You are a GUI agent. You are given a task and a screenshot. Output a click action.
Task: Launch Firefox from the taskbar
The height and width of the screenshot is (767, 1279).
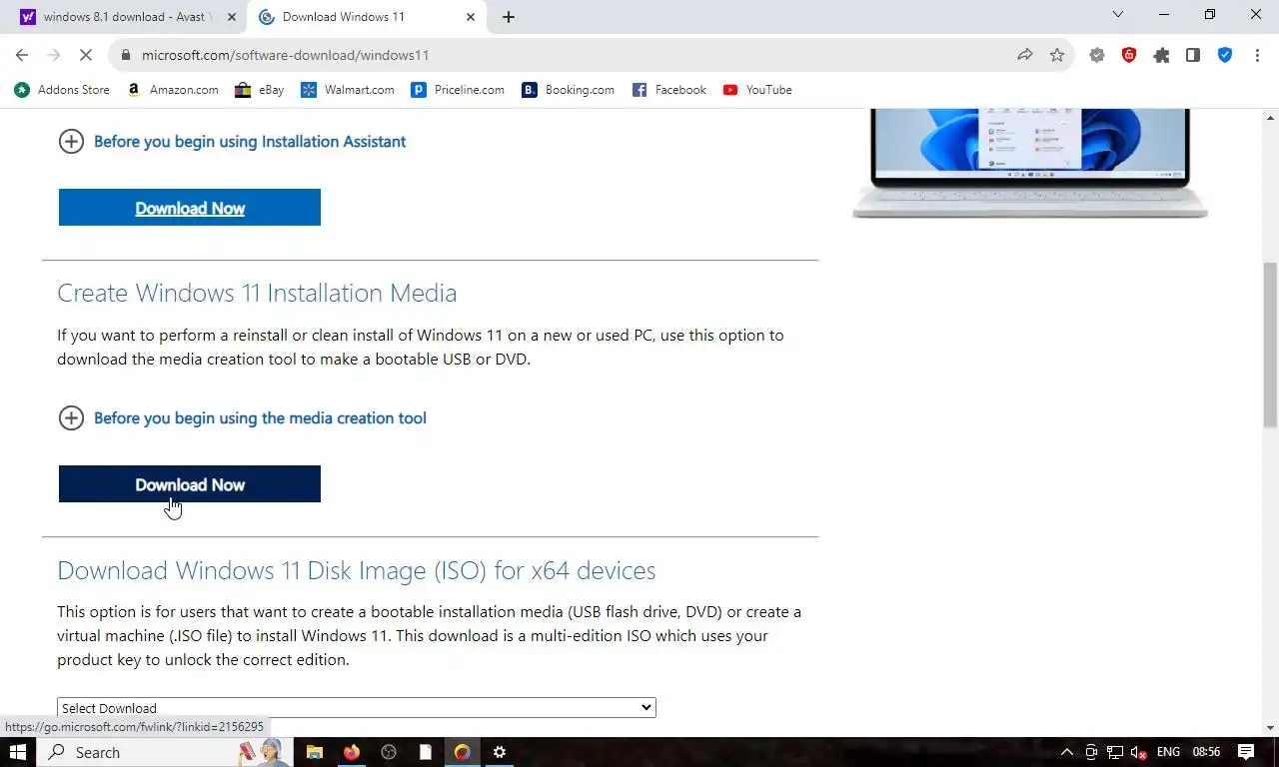tap(352, 752)
